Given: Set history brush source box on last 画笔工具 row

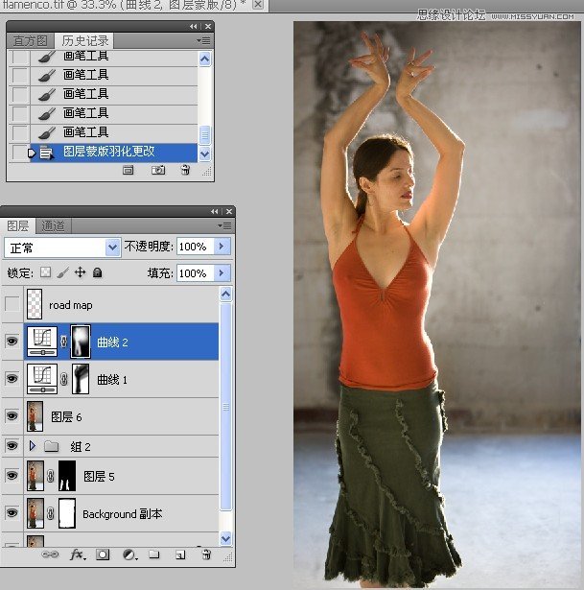Looking at the screenshot, I should tap(20, 132).
